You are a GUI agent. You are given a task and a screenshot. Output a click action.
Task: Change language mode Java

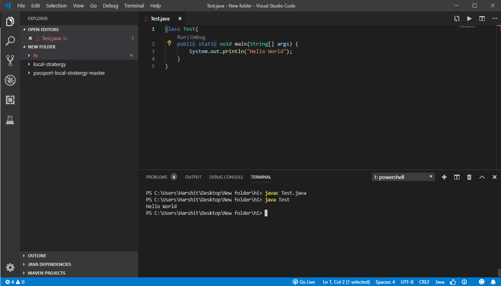tap(440, 282)
